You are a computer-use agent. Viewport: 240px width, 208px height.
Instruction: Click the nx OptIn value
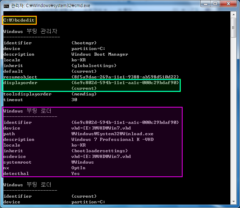pyautogui.click(x=78, y=168)
